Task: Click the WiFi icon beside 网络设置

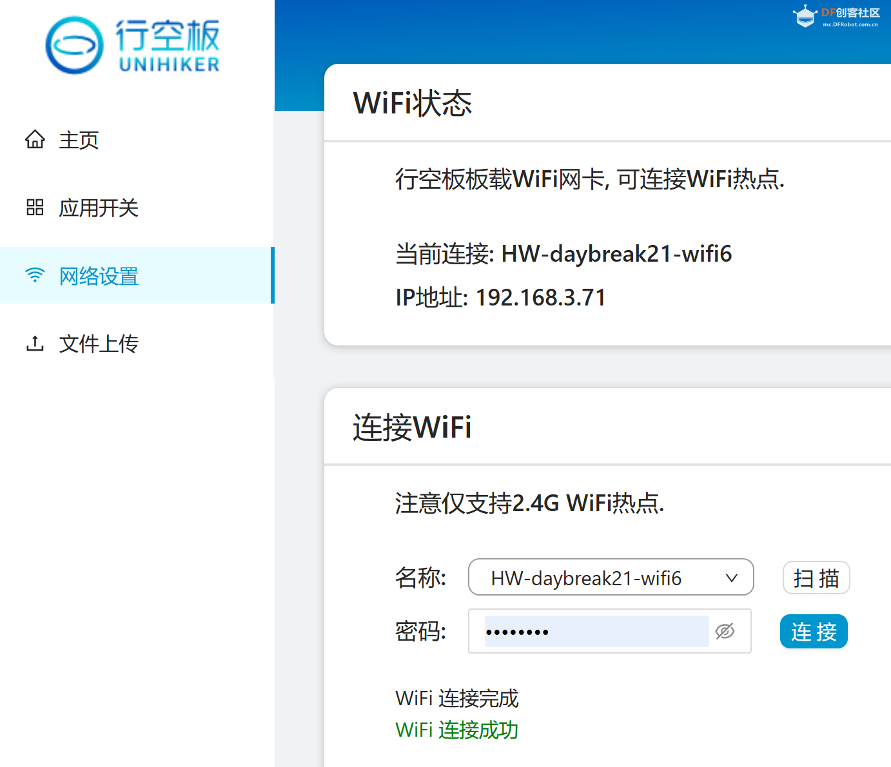Action: pyautogui.click(x=35, y=275)
